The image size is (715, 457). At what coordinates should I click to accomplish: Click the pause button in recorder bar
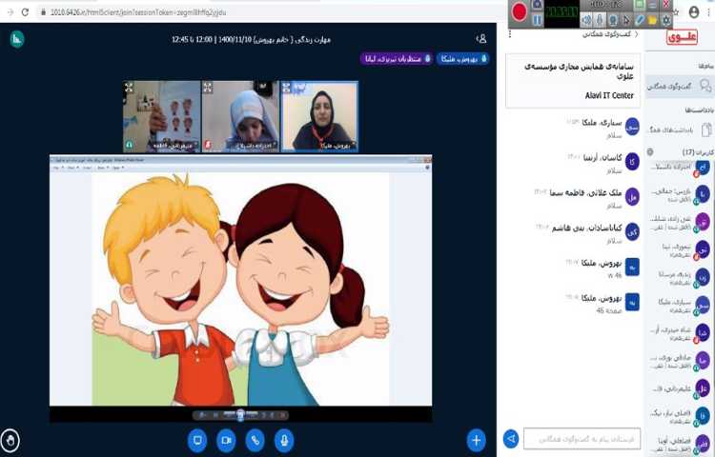[538, 19]
